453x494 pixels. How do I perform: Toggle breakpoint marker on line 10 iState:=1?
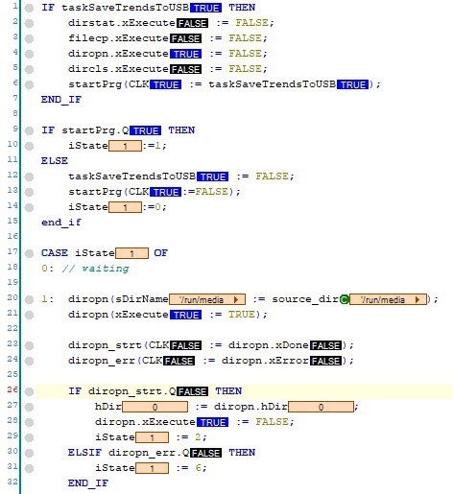tap(29, 146)
